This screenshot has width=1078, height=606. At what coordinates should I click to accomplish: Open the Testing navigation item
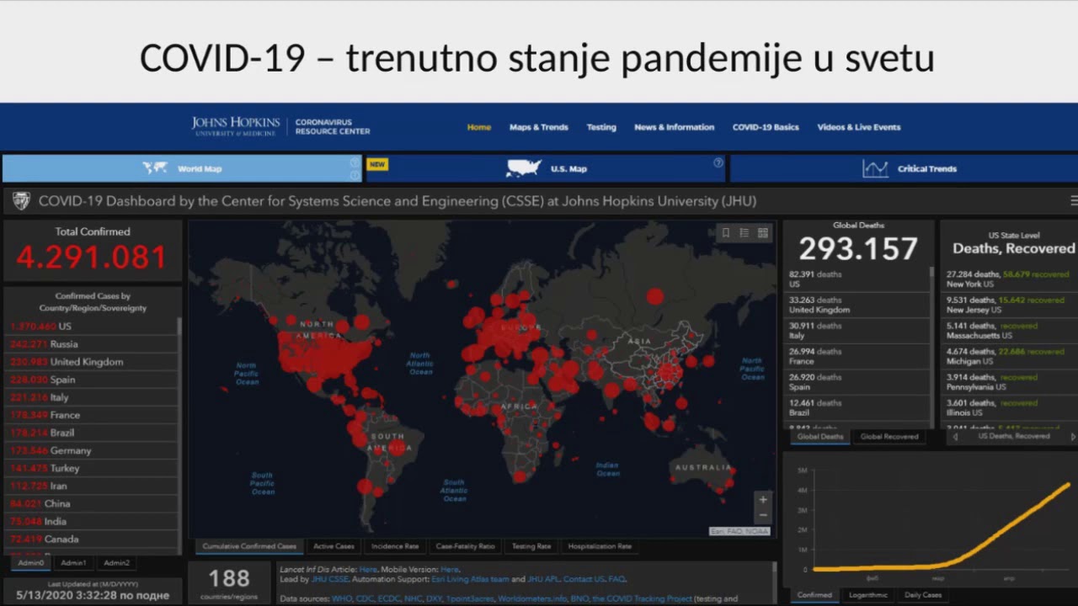(x=601, y=127)
